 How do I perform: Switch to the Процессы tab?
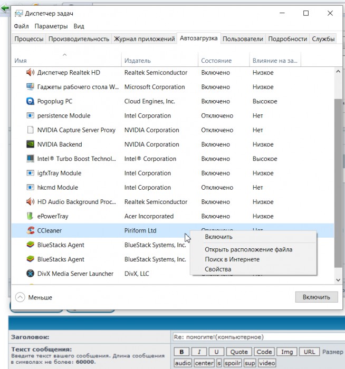click(x=28, y=39)
